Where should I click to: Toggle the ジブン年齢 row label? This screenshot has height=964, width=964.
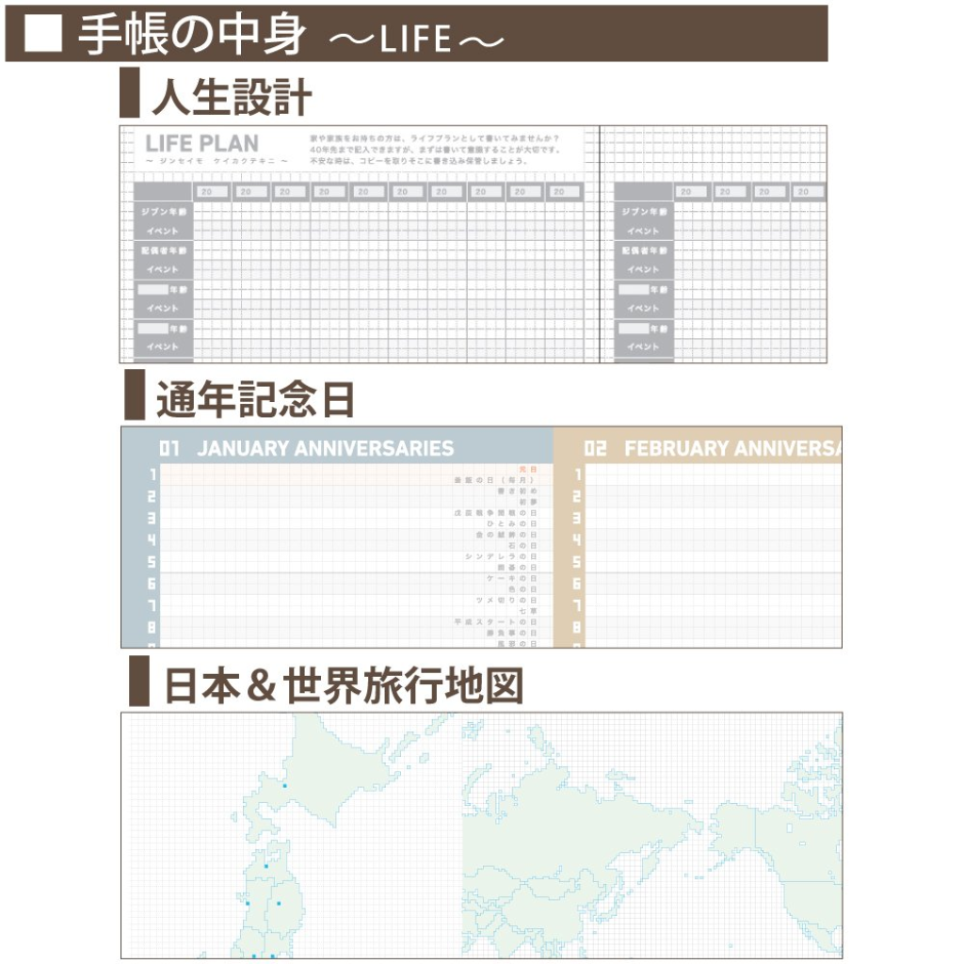click(x=162, y=212)
